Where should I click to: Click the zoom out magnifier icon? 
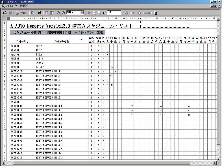58,13
